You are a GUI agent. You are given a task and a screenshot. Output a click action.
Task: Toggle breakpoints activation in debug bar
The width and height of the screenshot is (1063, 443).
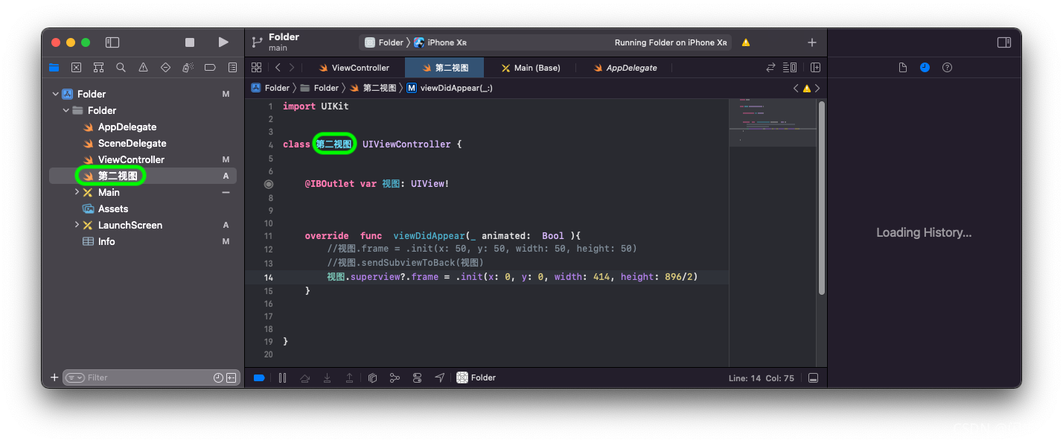(259, 378)
